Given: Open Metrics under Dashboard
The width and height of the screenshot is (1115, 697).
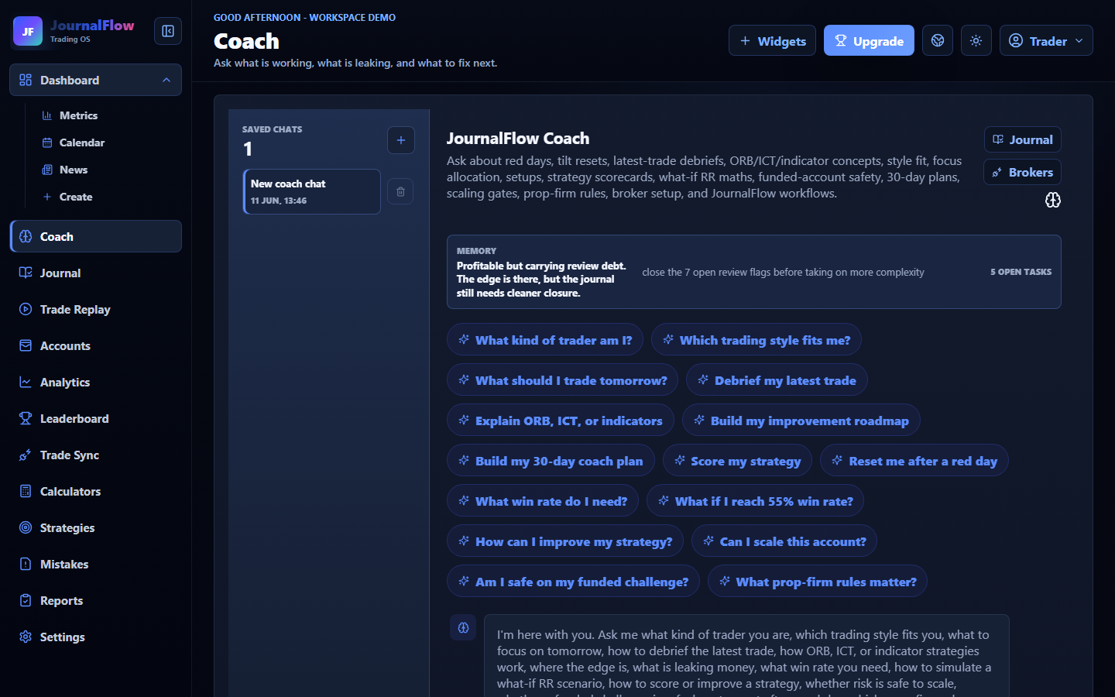Looking at the screenshot, I should [78, 115].
